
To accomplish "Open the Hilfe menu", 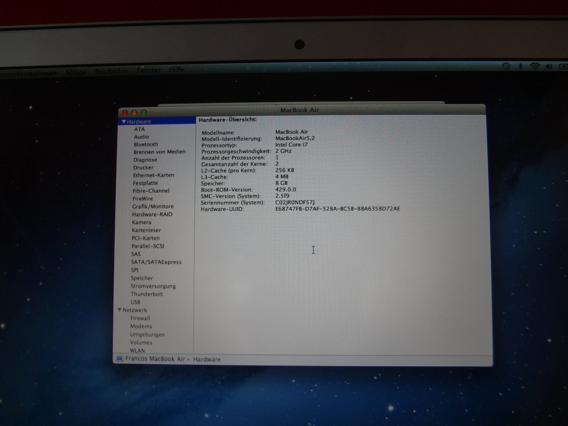I will pyautogui.click(x=176, y=69).
